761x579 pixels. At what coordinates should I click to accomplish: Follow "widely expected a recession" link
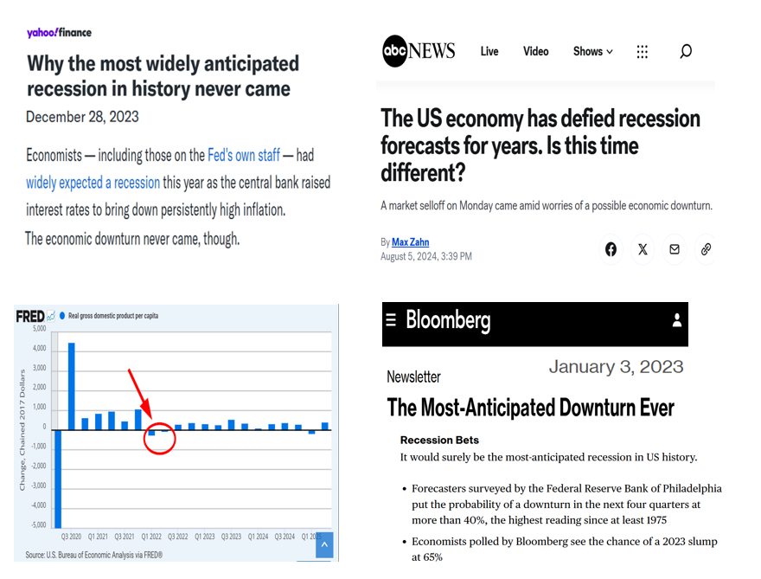point(93,183)
